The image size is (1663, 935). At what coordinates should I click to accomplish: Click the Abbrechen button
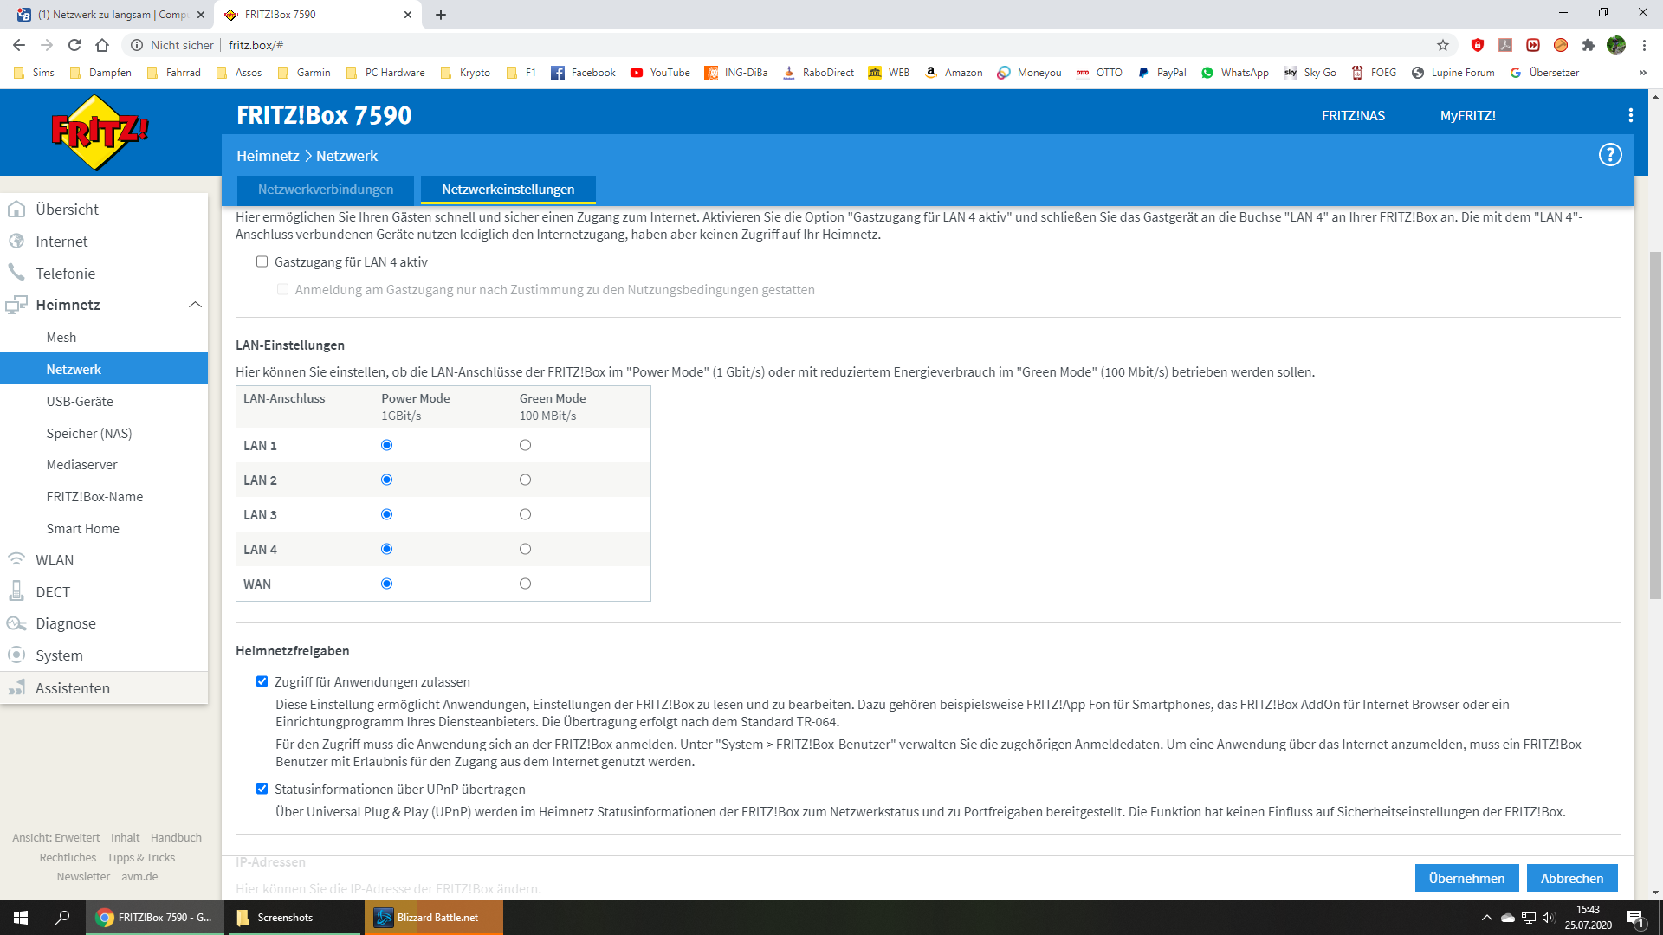(x=1571, y=878)
